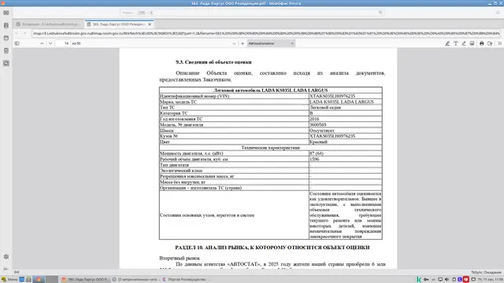Save the PDF document
The image size is (504, 283).
pos(490,43)
